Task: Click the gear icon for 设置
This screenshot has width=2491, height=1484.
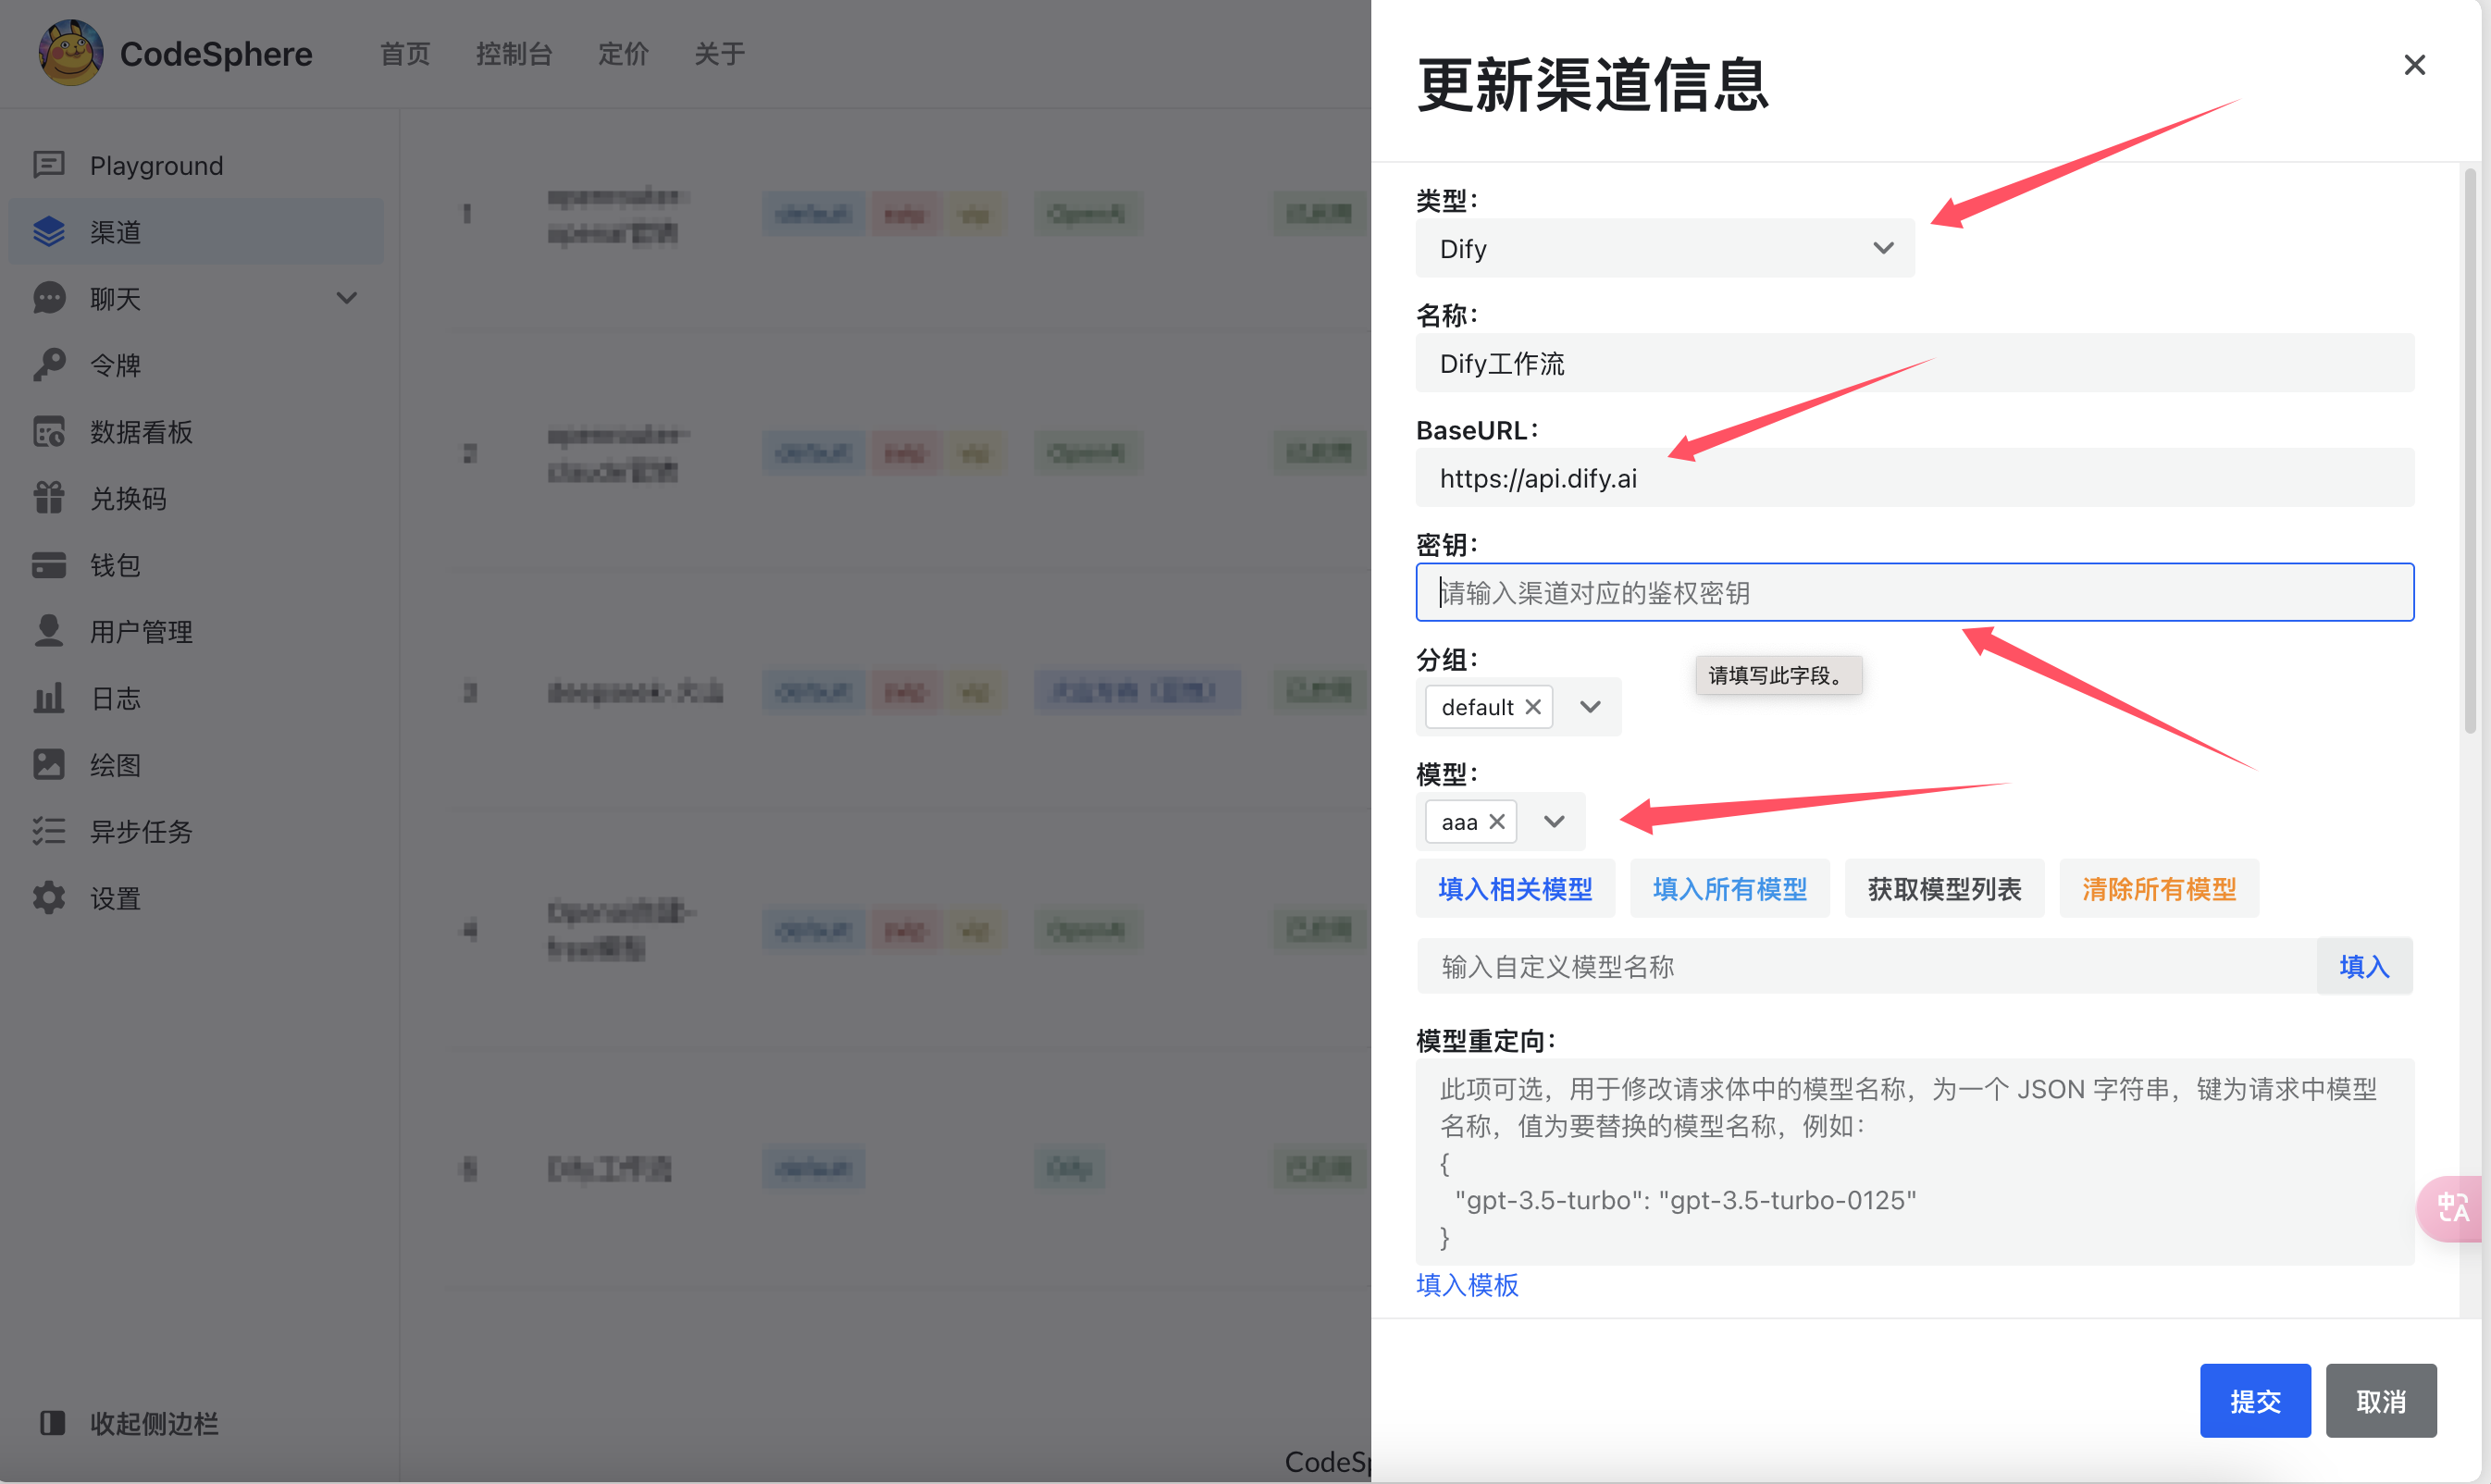Action: [x=48, y=898]
